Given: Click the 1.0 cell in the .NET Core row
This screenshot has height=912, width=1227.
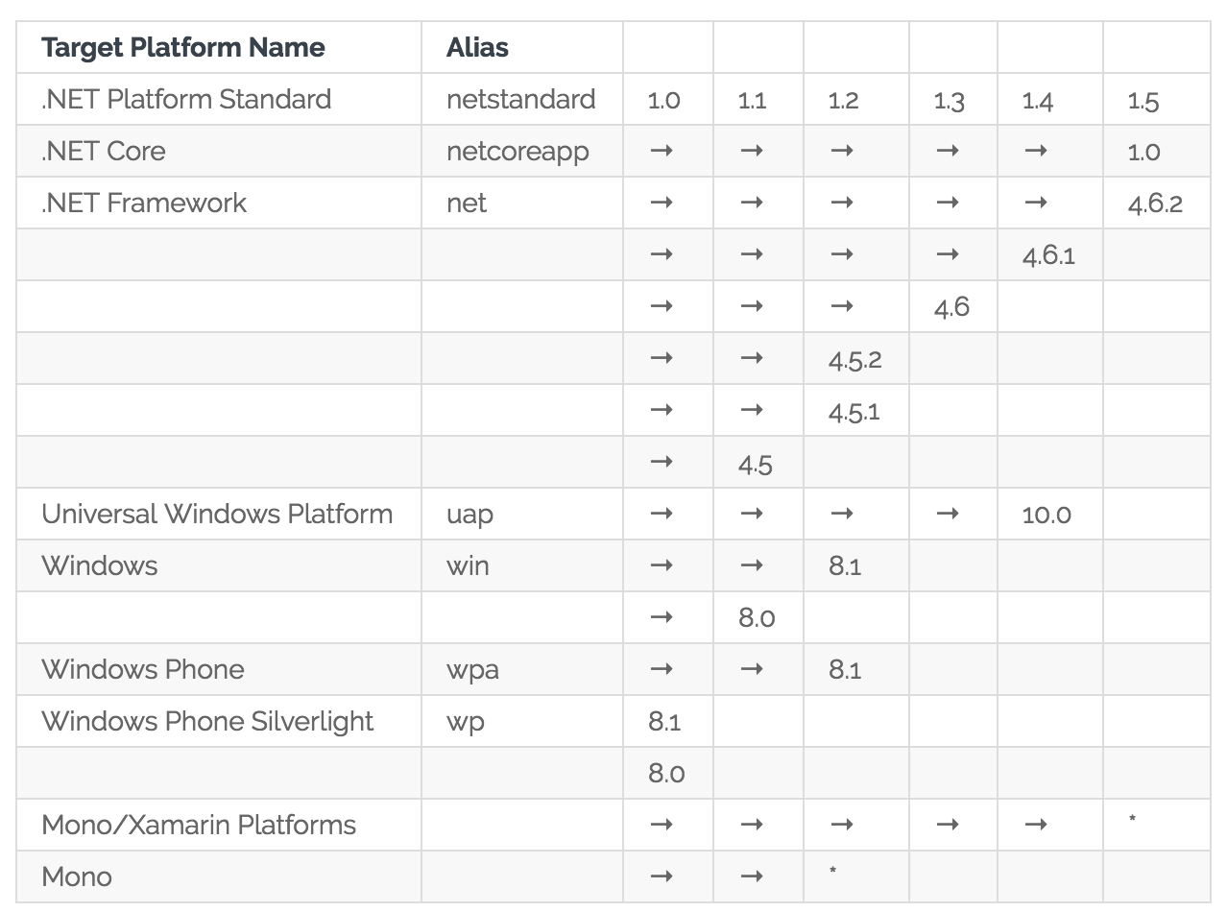Looking at the screenshot, I should point(1143,152).
